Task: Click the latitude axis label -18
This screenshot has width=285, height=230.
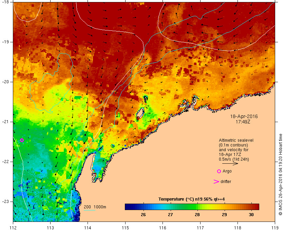Action: click(x=5, y=2)
